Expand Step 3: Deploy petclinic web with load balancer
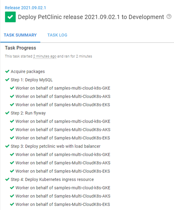Image resolution: width=174 pixels, height=210 pixels. pos(55,146)
